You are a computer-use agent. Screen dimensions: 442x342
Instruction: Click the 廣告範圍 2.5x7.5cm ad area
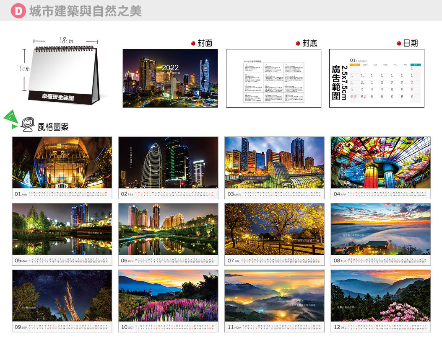(339, 82)
